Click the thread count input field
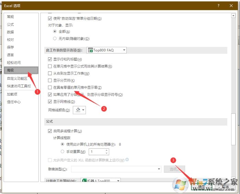The height and width of the screenshot is (194, 240). [x=97, y=152]
